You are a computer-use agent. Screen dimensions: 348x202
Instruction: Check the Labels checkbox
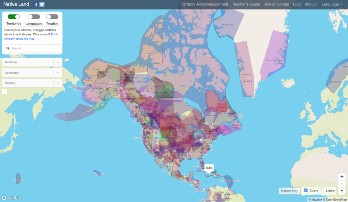click(x=322, y=190)
